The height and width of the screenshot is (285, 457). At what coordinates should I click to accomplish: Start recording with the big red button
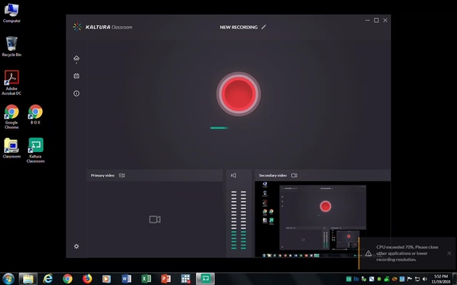tap(238, 94)
